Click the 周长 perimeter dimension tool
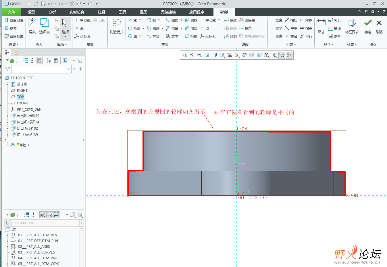 334,20
